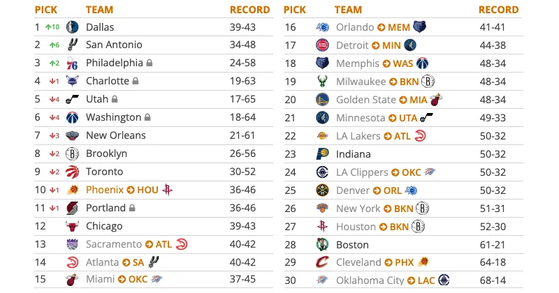Click the HOU trade link at pick 10
The height and width of the screenshot is (293, 559).
coord(147,190)
